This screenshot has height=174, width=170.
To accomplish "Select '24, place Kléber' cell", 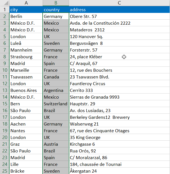I will (119, 57).
